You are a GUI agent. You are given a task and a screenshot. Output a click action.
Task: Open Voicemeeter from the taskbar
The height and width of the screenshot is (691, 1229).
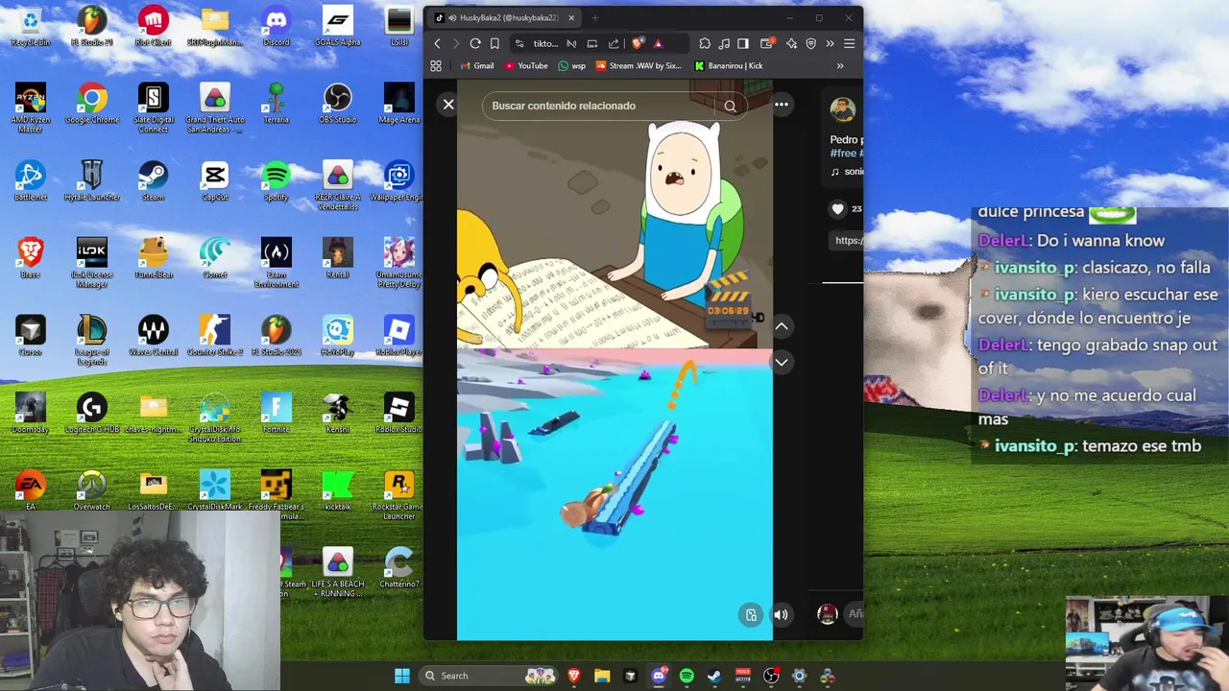click(743, 676)
